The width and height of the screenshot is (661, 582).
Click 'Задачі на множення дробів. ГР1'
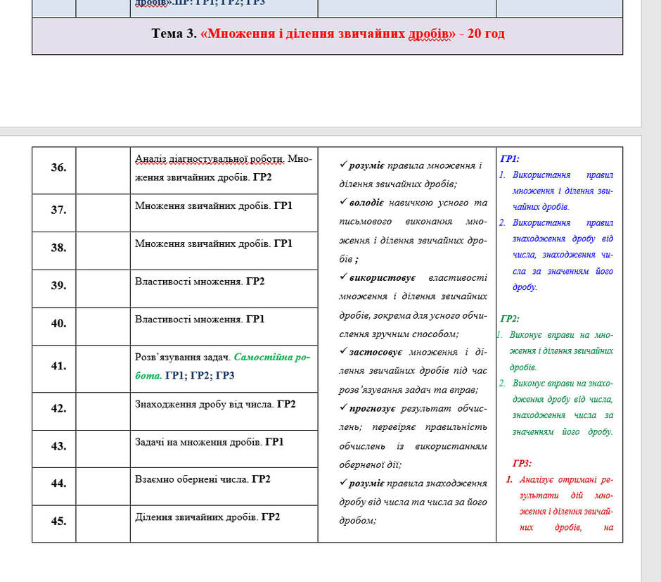click(x=209, y=442)
